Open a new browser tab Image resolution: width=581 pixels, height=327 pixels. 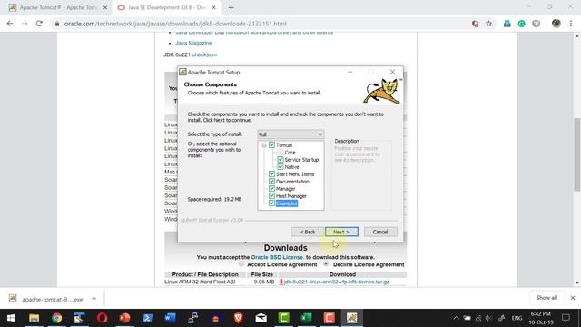click(x=231, y=7)
